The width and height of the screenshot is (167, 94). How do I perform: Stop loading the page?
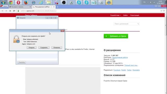[x=10, y=11]
